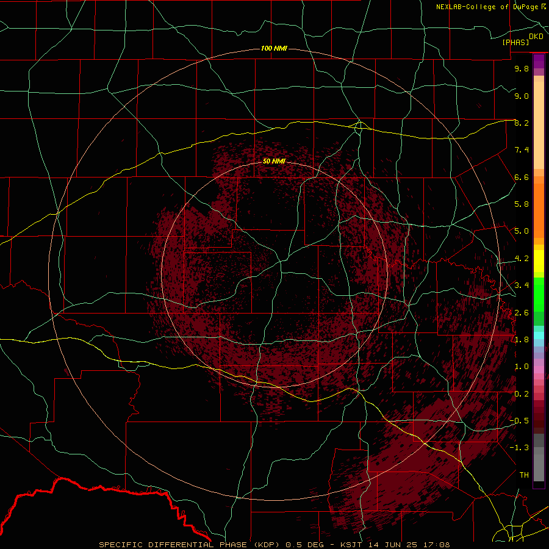Click the -1.3 legend value

click(x=519, y=448)
